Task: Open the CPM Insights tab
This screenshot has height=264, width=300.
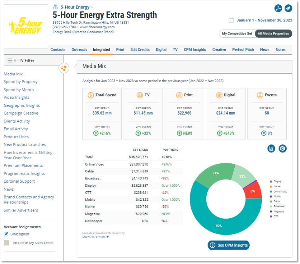Action: 195,50
